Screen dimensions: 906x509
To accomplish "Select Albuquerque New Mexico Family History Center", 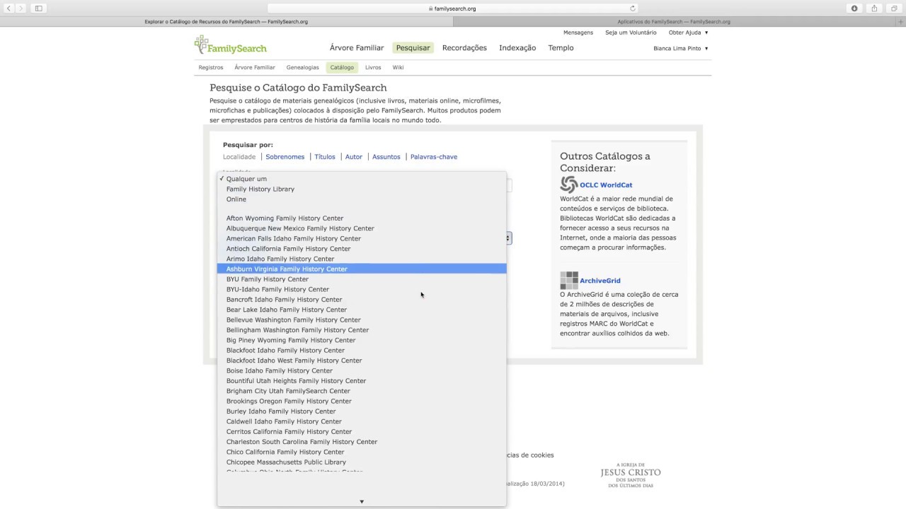I will click(x=362, y=228).
